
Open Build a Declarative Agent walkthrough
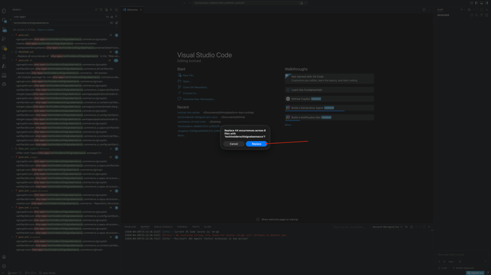coord(329,108)
